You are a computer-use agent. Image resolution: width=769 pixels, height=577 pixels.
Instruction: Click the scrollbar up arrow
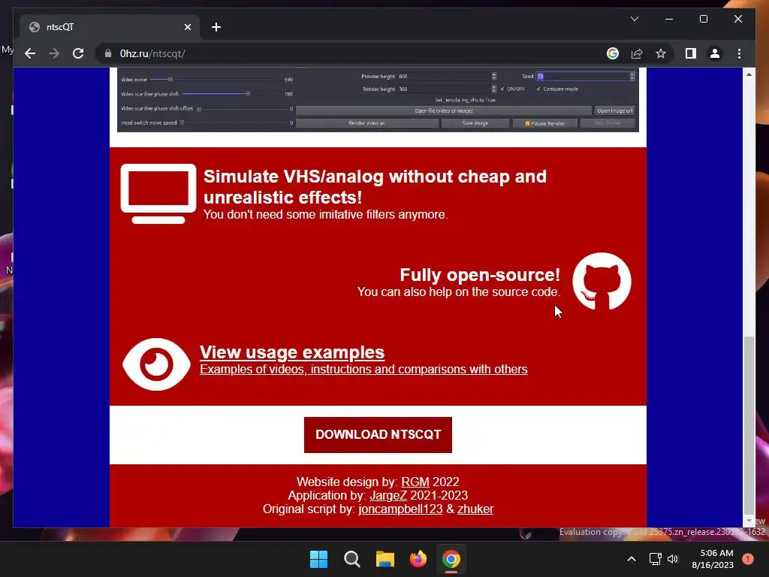(x=749, y=74)
